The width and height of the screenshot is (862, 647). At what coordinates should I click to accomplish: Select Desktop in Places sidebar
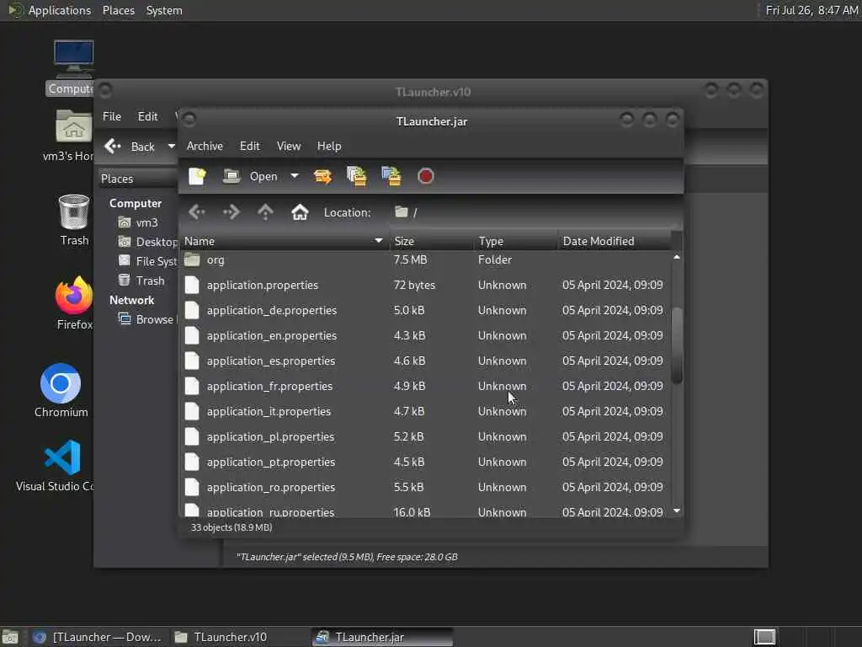[x=147, y=242]
